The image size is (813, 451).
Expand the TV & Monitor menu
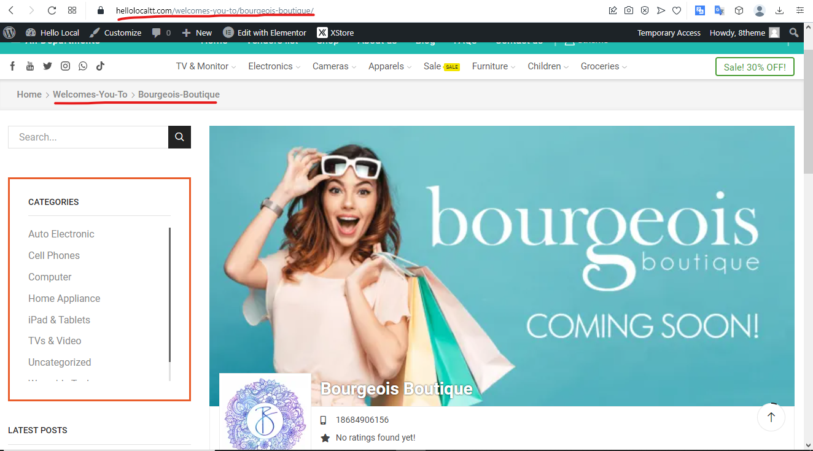(207, 66)
